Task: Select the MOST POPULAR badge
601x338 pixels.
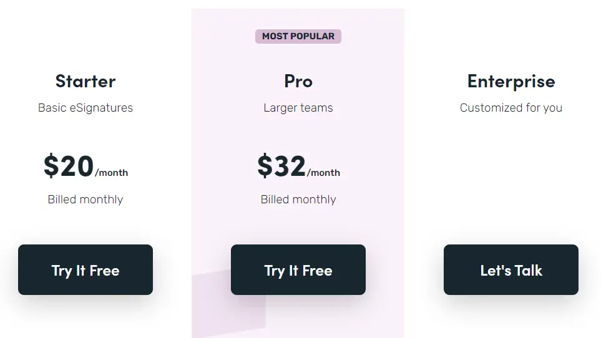Action: 298,36
